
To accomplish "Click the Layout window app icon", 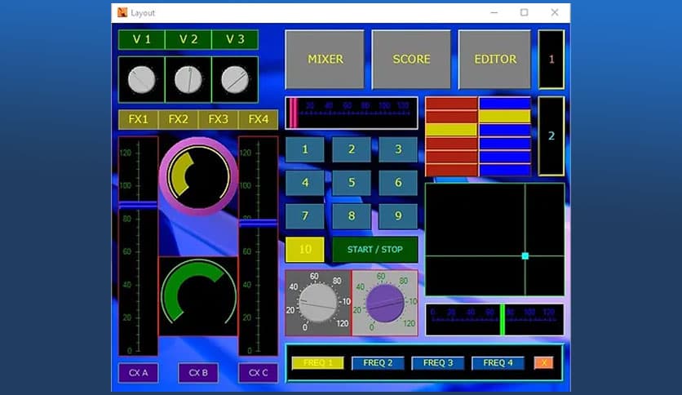I will click(122, 12).
